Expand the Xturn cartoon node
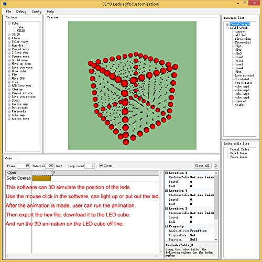 pos(9,38)
